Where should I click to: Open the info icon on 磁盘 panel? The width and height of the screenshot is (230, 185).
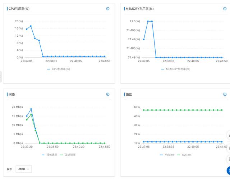click(225, 94)
